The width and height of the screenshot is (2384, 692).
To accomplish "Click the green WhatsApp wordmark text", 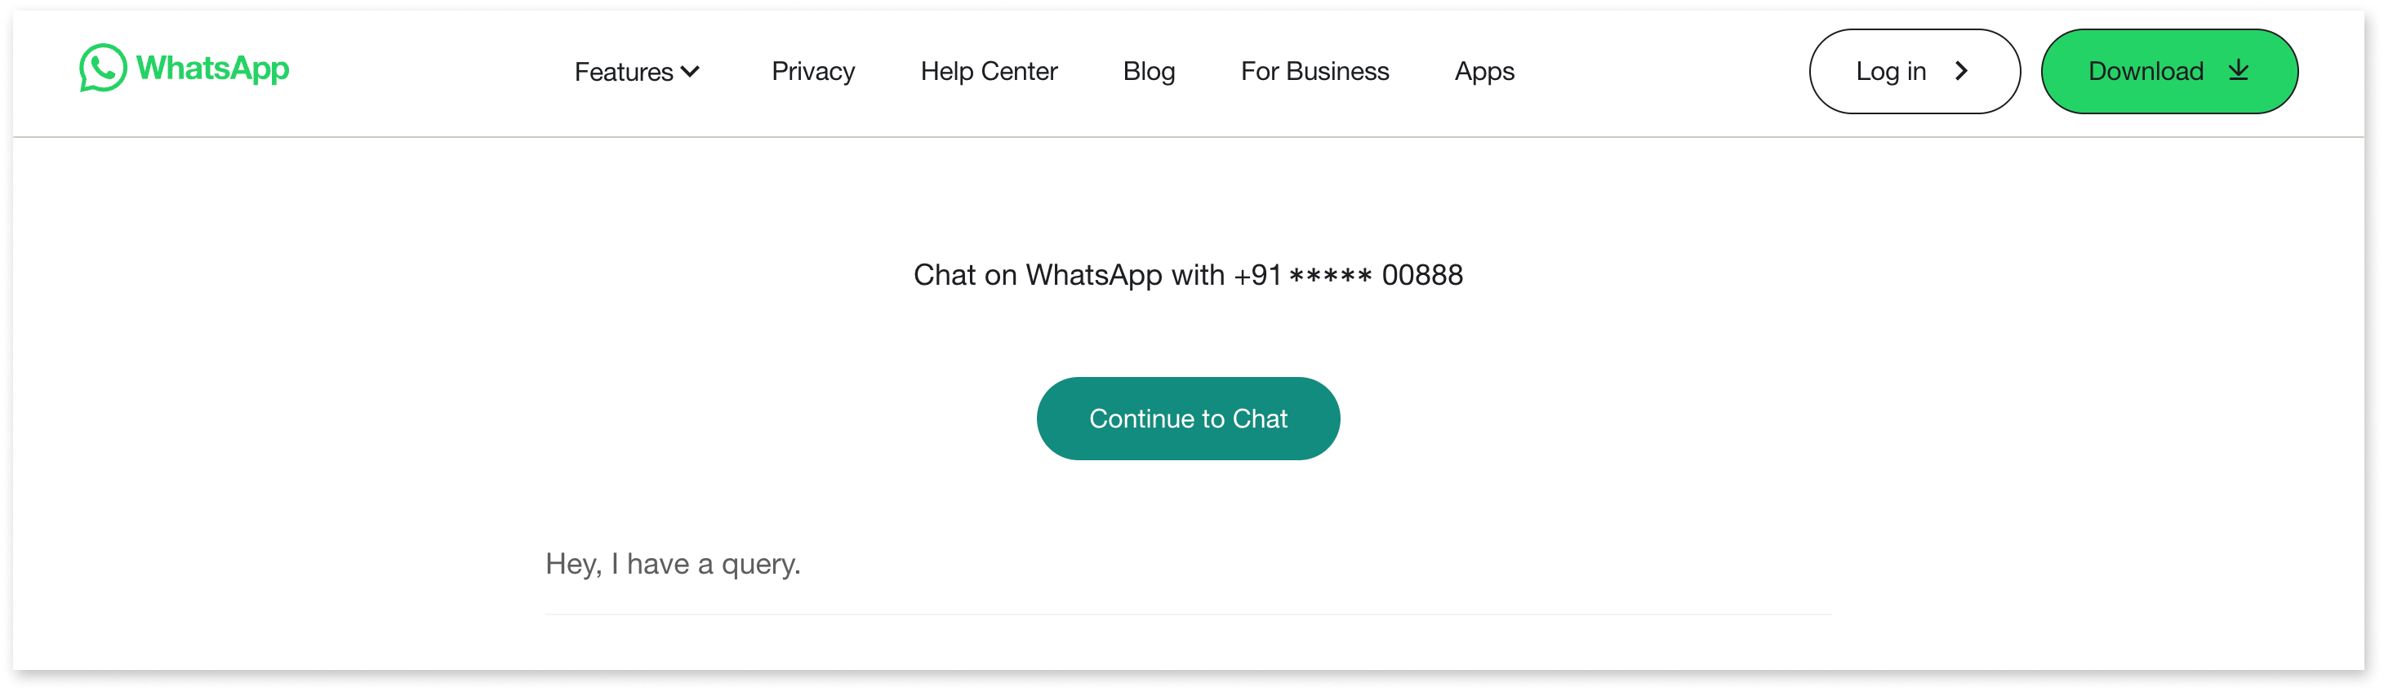I will pos(212,69).
